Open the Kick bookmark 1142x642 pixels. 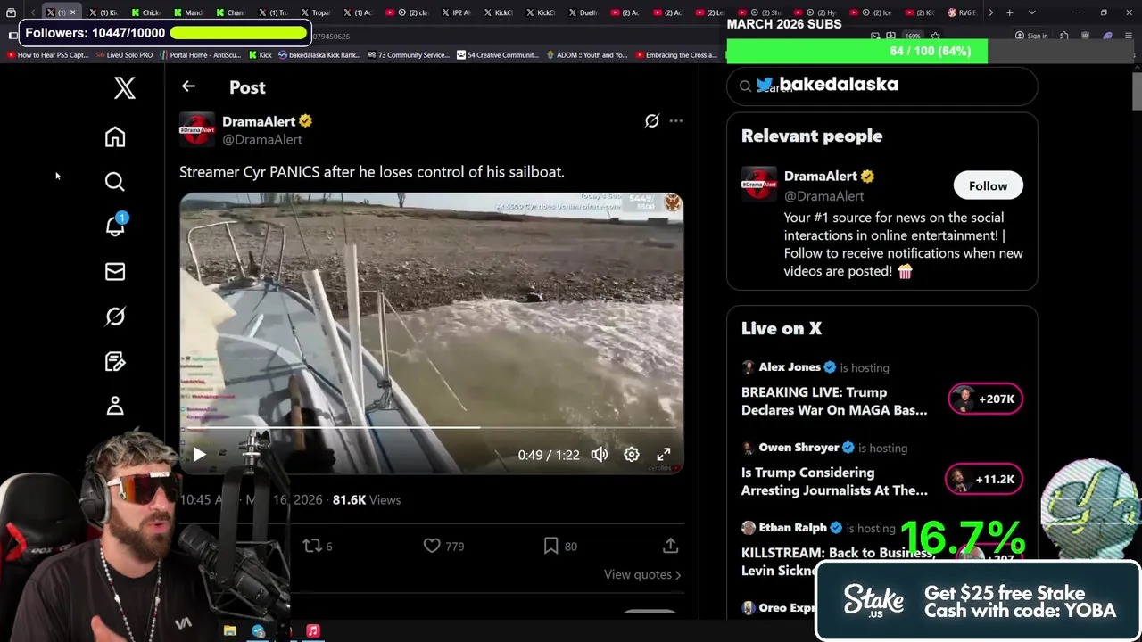[260, 55]
